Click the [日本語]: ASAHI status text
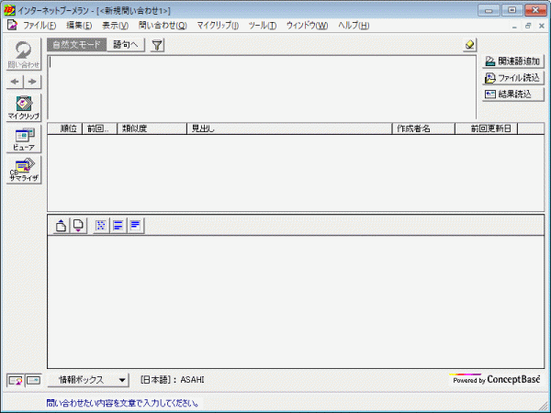The height and width of the screenshot is (413, 551). pyautogui.click(x=173, y=380)
